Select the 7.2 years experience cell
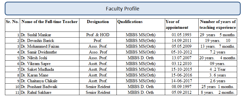 pos(218,52)
